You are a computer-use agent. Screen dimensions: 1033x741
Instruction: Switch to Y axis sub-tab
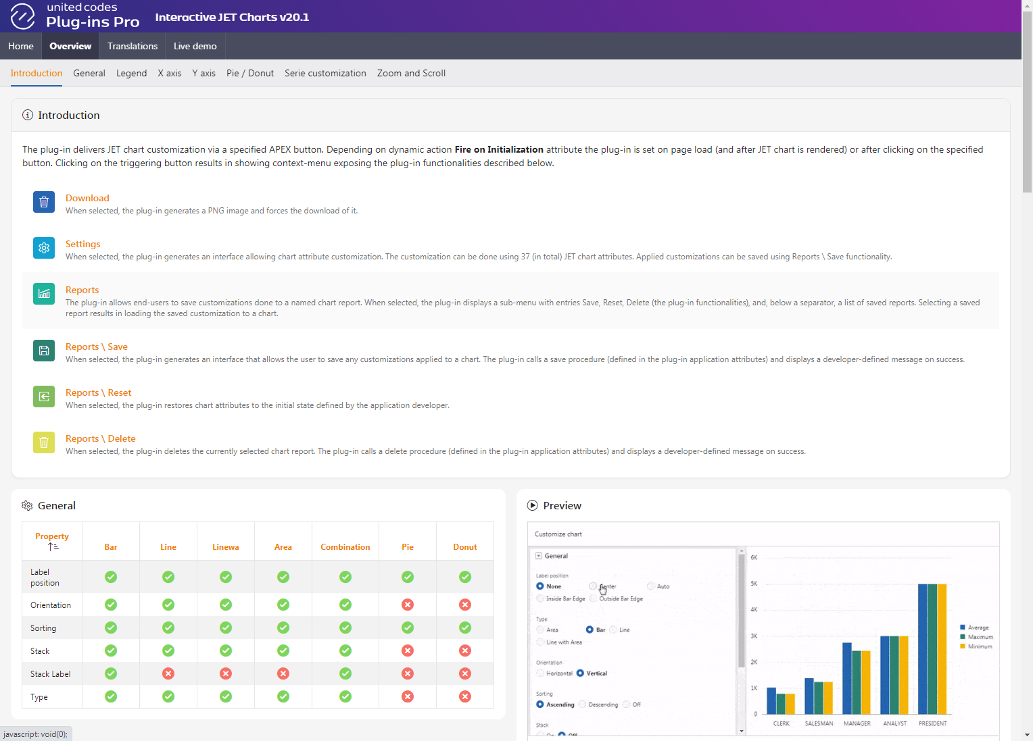pyautogui.click(x=203, y=73)
